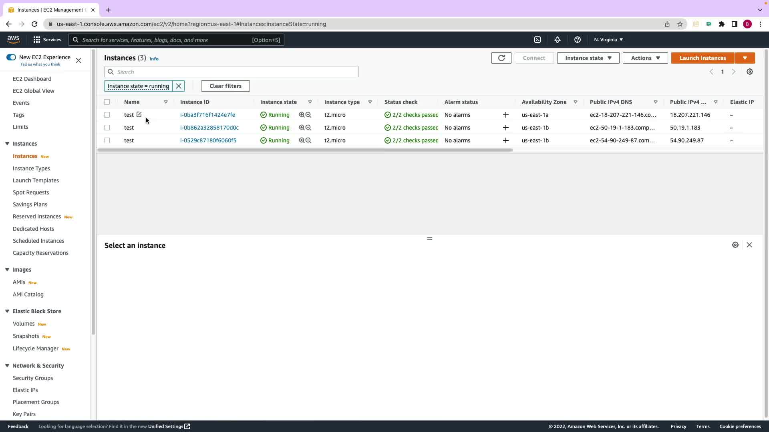This screenshot has height=432, width=769.
Task: Open AWS CloudShell icon in top bar
Action: 537,40
